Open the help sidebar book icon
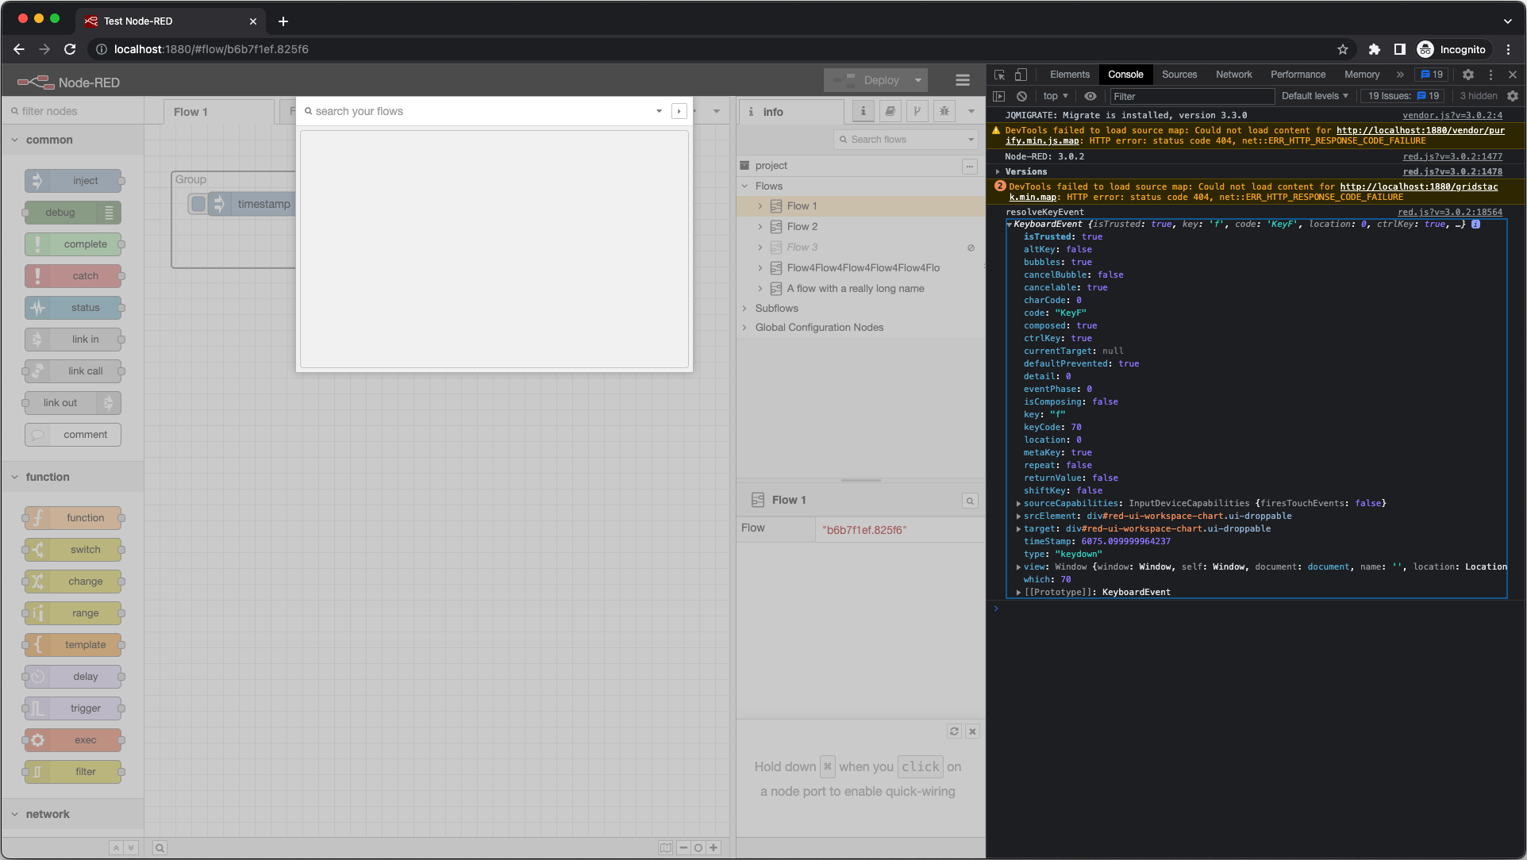Viewport: 1527px width, 860px height. click(890, 111)
